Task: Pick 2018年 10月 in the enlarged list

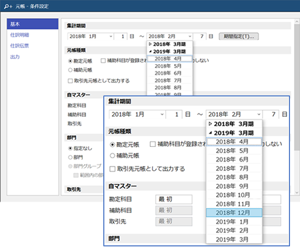Action: (234, 195)
